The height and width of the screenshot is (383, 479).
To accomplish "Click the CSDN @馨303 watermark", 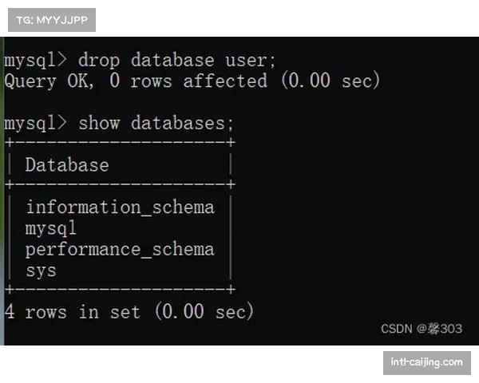I will coord(421,329).
